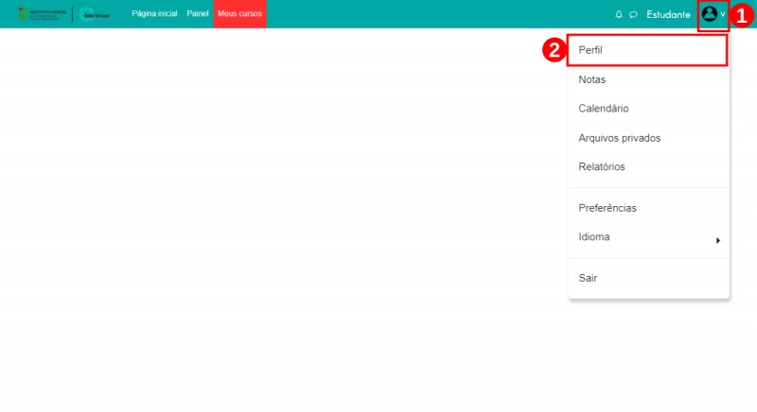Open the messages speech bubble icon

tap(633, 15)
